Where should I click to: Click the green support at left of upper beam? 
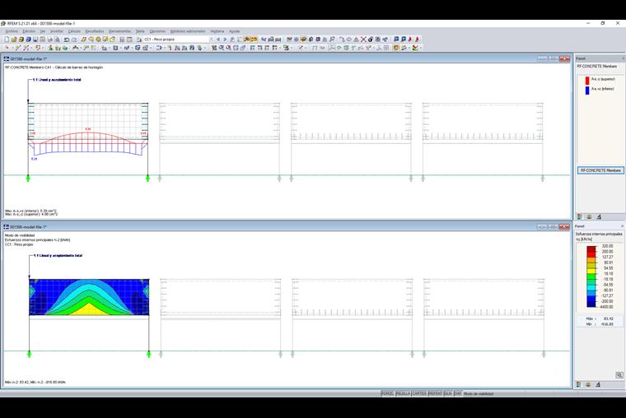pyautogui.click(x=28, y=178)
